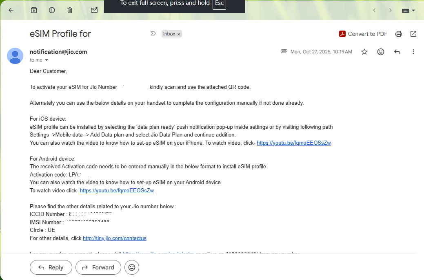Add an emoji reaction in header

click(380, 52)
